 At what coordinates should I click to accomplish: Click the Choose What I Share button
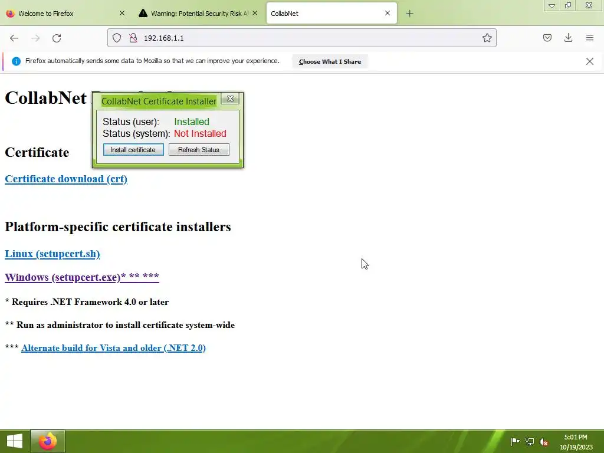pyautogui.click(x=330, y=61)
